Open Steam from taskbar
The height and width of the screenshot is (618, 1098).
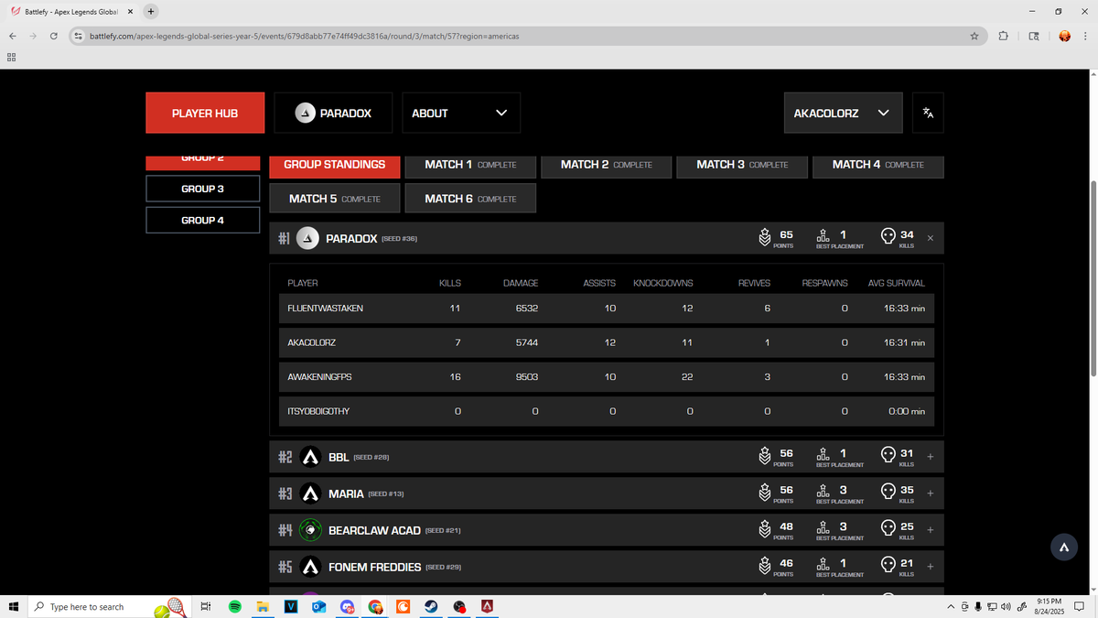coord(430,606)
